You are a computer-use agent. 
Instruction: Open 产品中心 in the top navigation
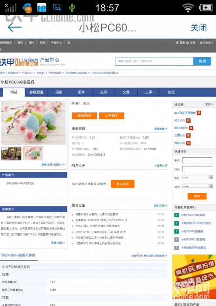(56, 42)
